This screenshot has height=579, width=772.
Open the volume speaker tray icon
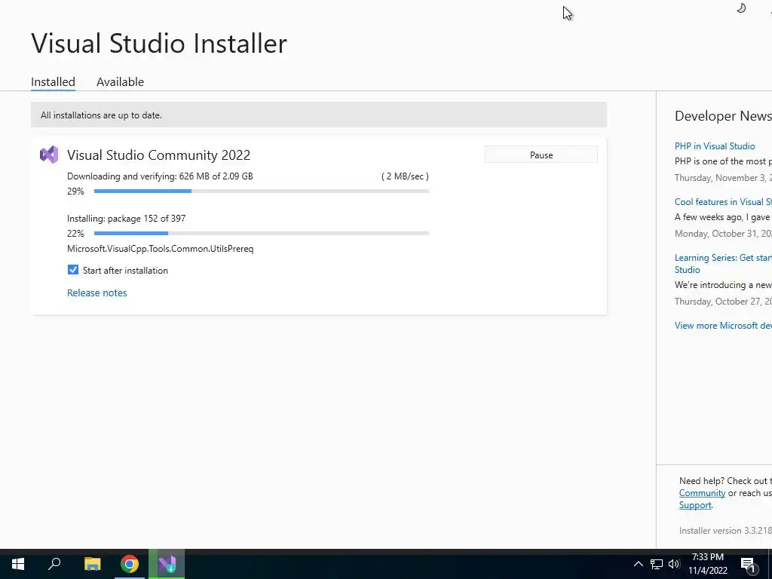[674, 564]
